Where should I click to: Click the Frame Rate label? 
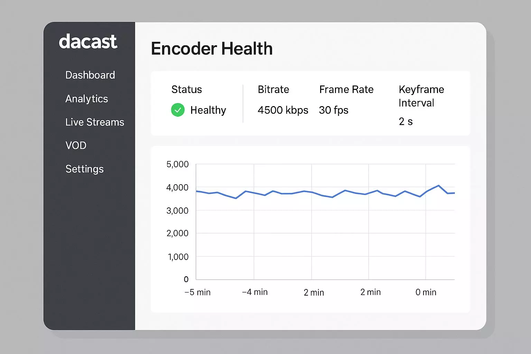[x=346, y=90]
